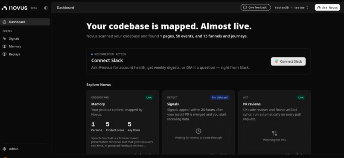Click the Memory card title
Screen dimensions: 344x158
[98, 104]
